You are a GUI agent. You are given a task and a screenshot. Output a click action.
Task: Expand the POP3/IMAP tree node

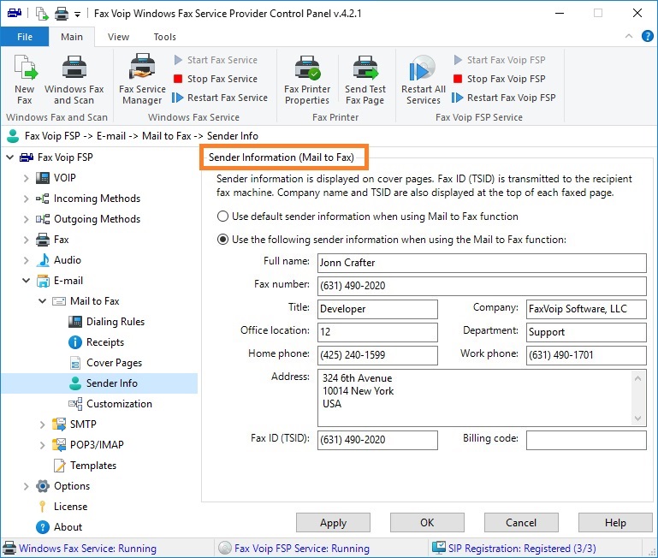(43, 445)
